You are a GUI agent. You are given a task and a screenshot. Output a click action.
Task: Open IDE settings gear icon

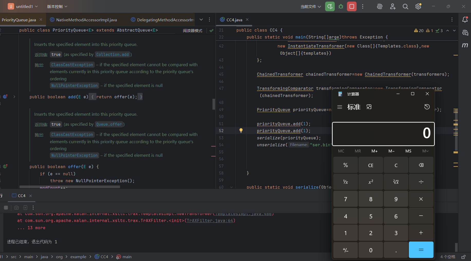(418, 6)
